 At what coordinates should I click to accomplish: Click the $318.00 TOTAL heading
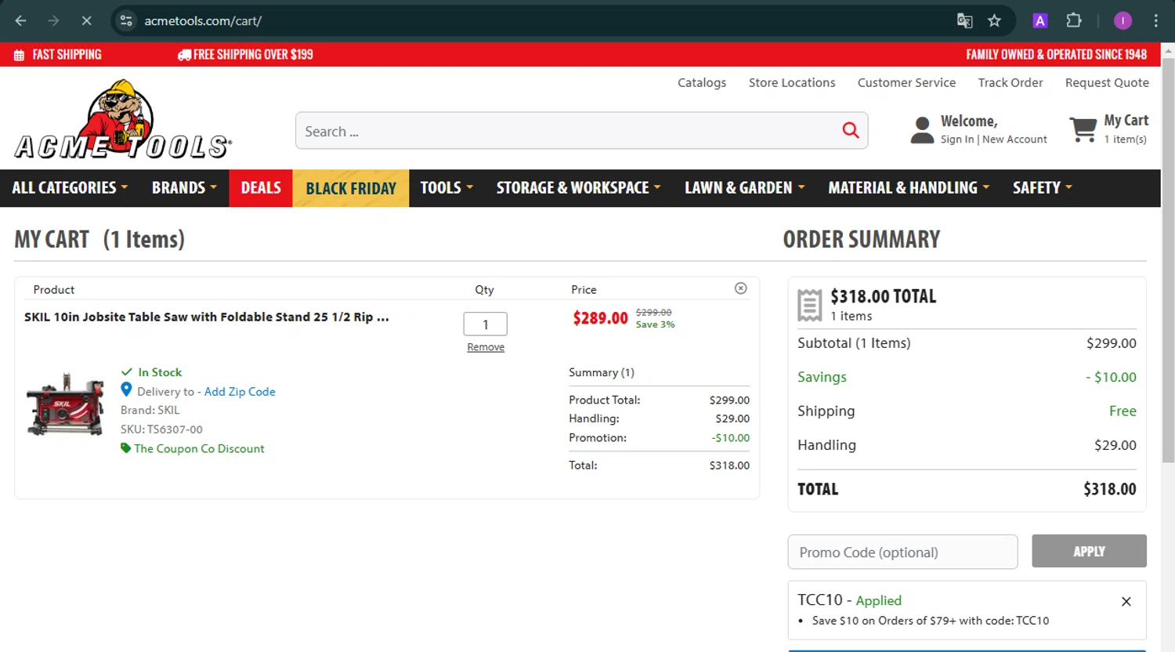(884, 296)
